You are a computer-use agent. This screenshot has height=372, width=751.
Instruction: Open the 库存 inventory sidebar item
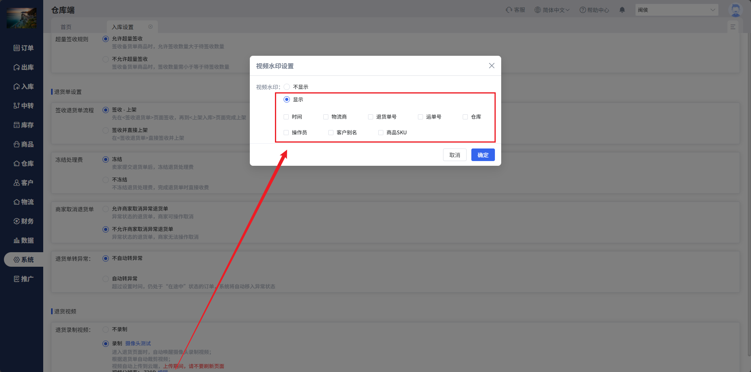point(24,125)
